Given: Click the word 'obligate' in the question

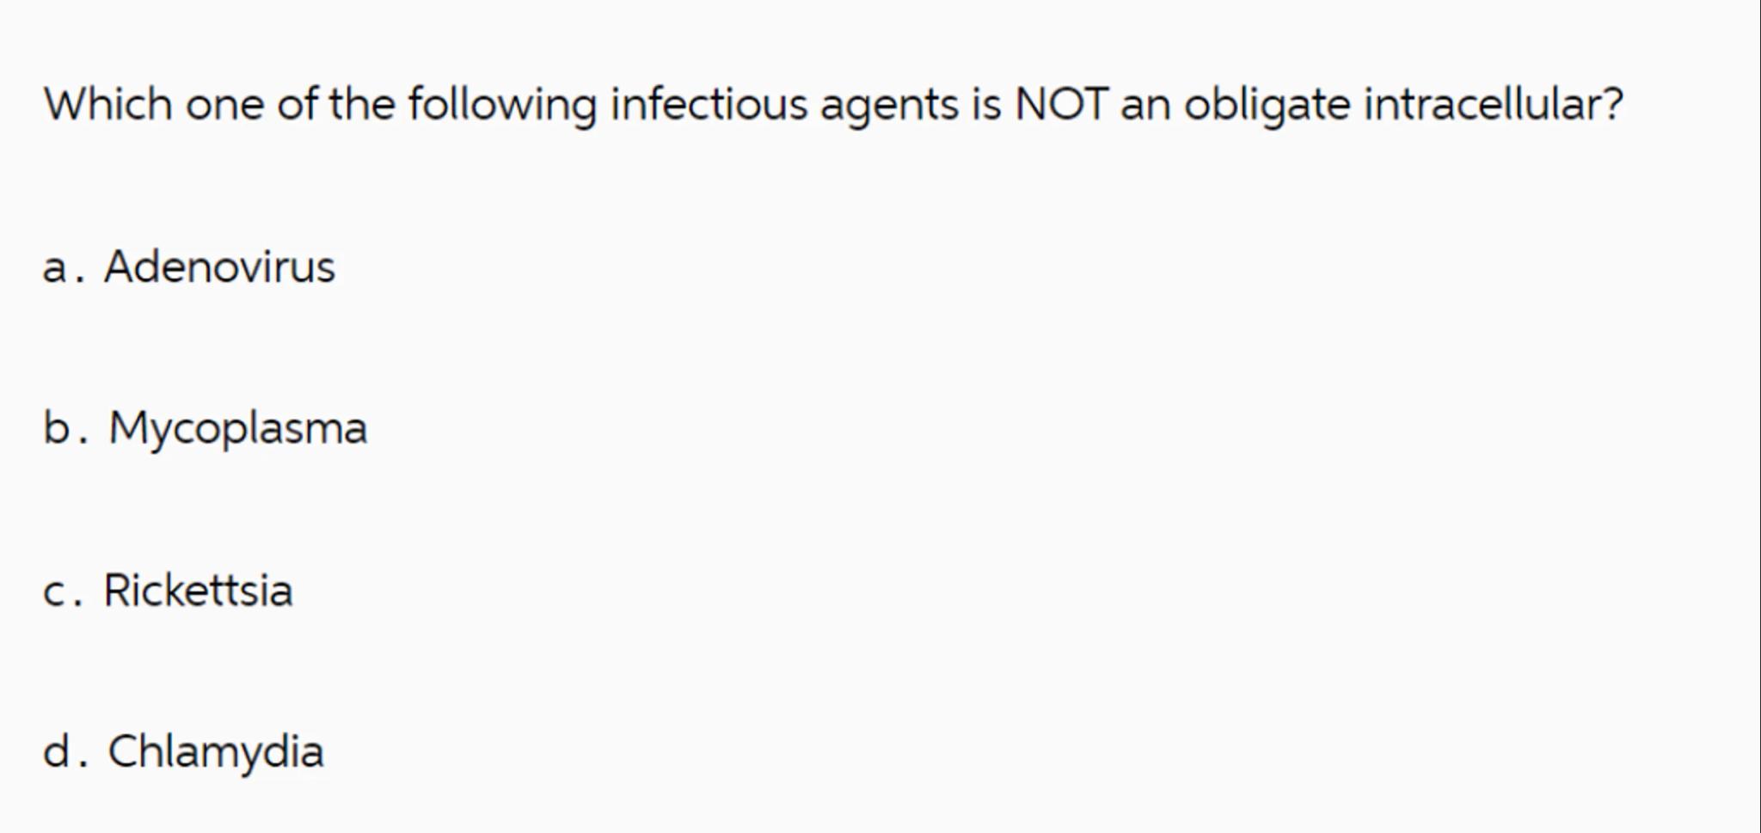Looking at the screenshot, I should pyautogui.click(x=1267, y=106).
